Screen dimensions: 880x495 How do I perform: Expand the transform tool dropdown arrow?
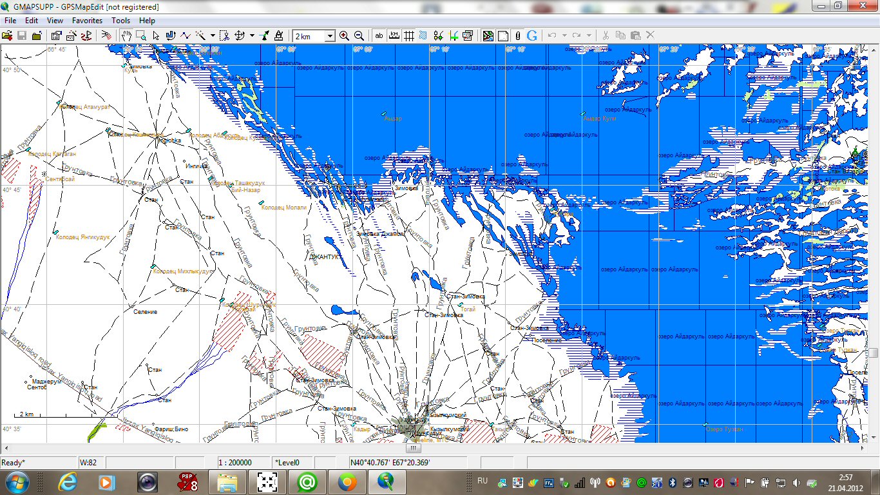pyautogui.click(x=252, y=36)
